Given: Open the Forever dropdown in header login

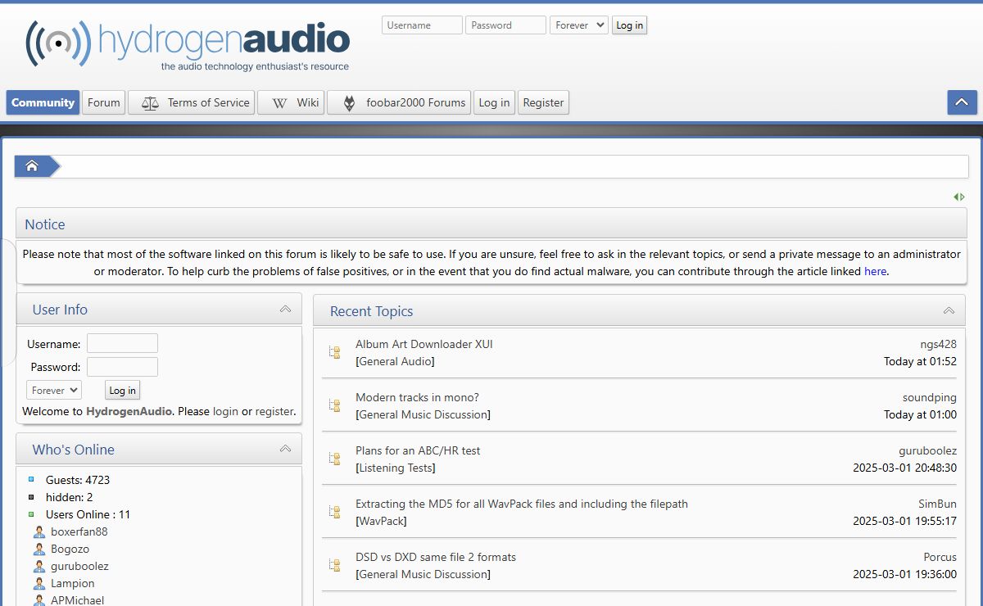Looking at the screenshot, I should coord(579,25).
